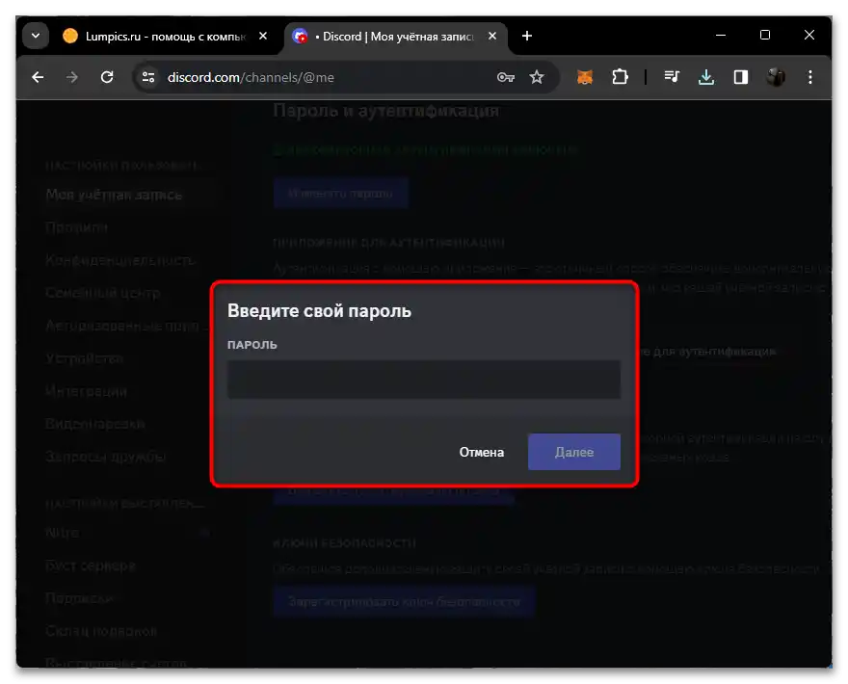Open the Chrome profile avatar
The width and height of the screenshot is (848, 684).
776,77
